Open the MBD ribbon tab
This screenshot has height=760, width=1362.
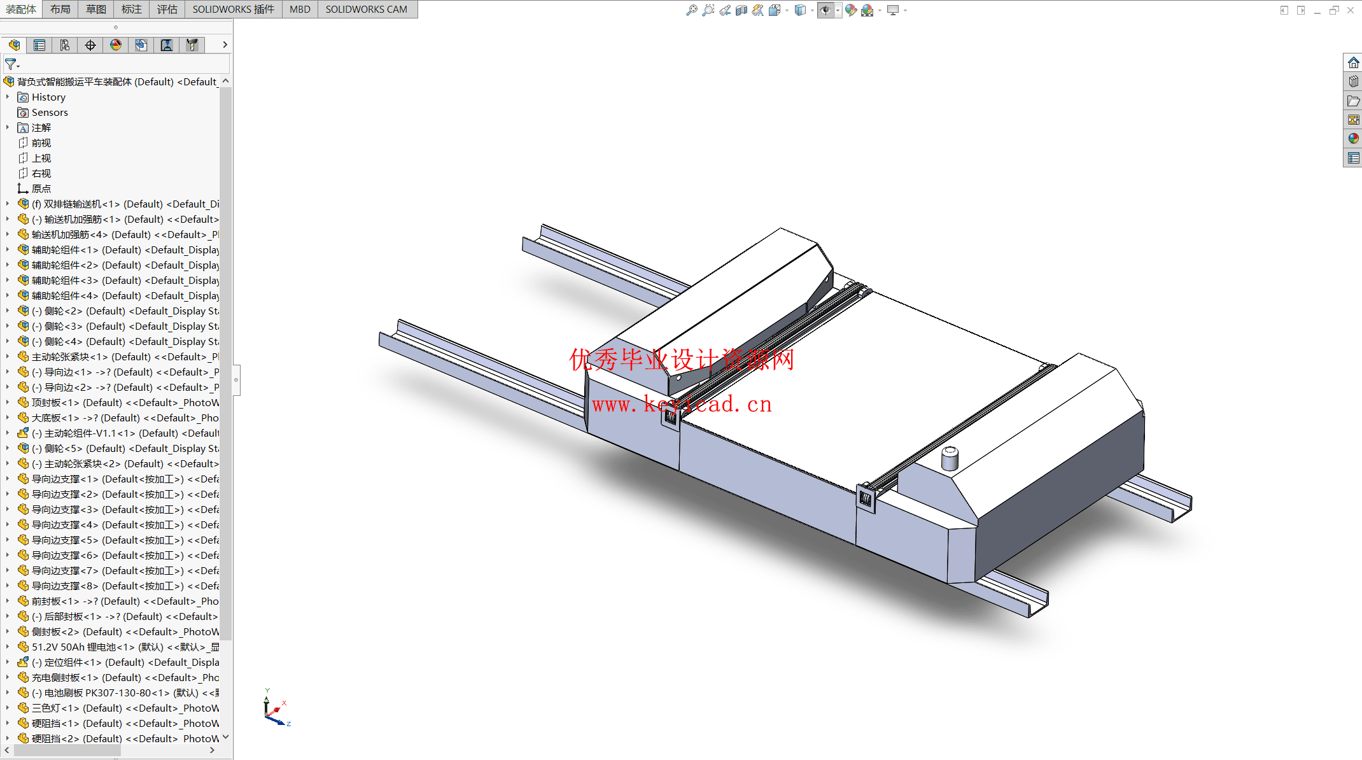click(300, 9)
